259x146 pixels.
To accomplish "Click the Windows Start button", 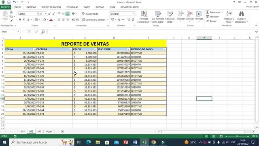I will pos(4,142).
